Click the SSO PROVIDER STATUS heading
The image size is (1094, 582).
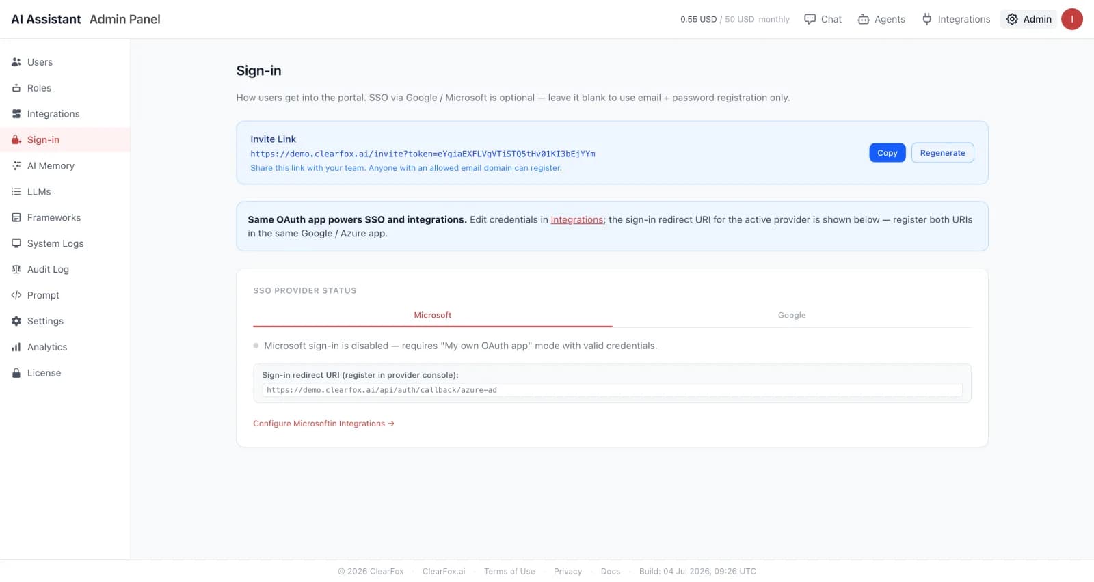305,291
